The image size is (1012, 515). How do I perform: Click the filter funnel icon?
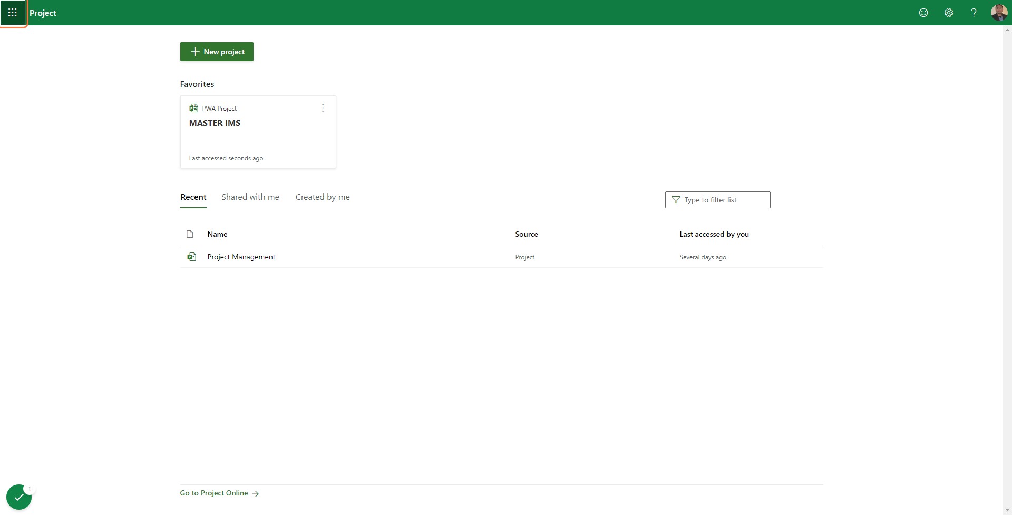(676, 200)
